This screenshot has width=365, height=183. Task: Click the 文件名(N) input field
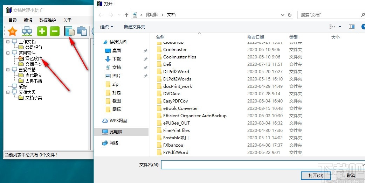point(263,165)
